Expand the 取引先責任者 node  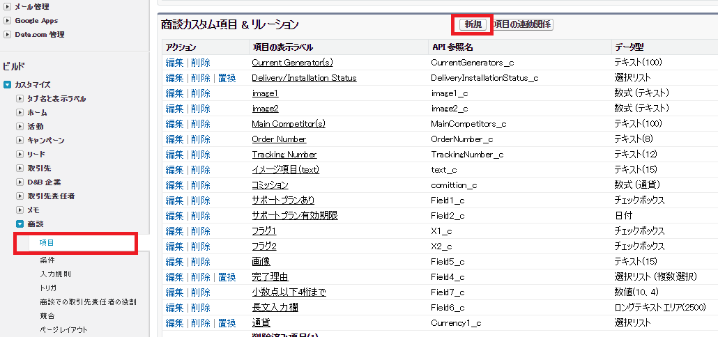pyautogui.click(x=20, y=196)
